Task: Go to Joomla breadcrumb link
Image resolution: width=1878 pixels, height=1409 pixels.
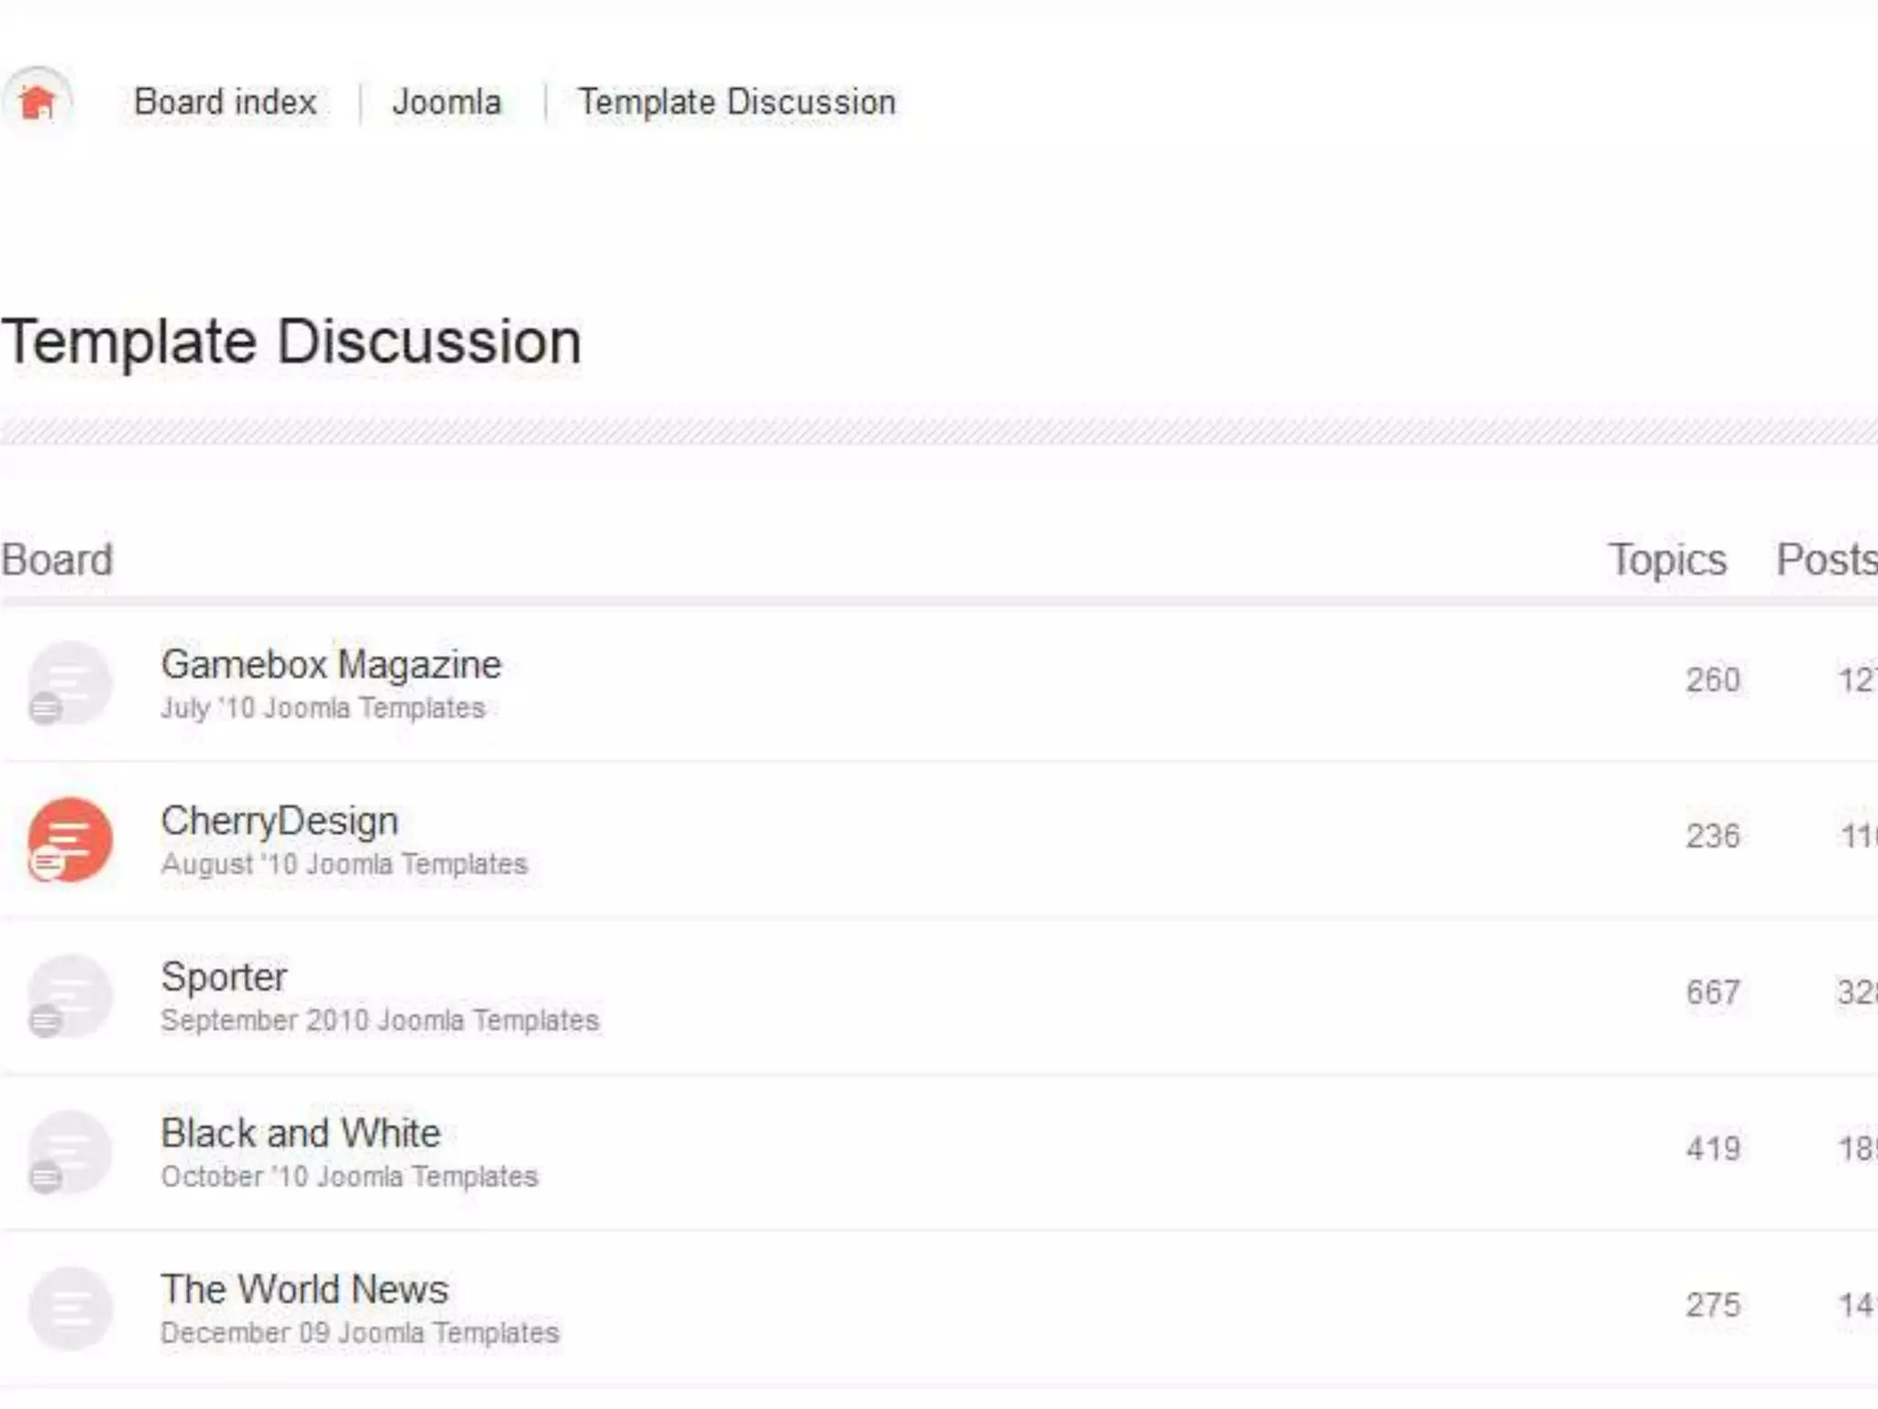Action: click(447, 102)
